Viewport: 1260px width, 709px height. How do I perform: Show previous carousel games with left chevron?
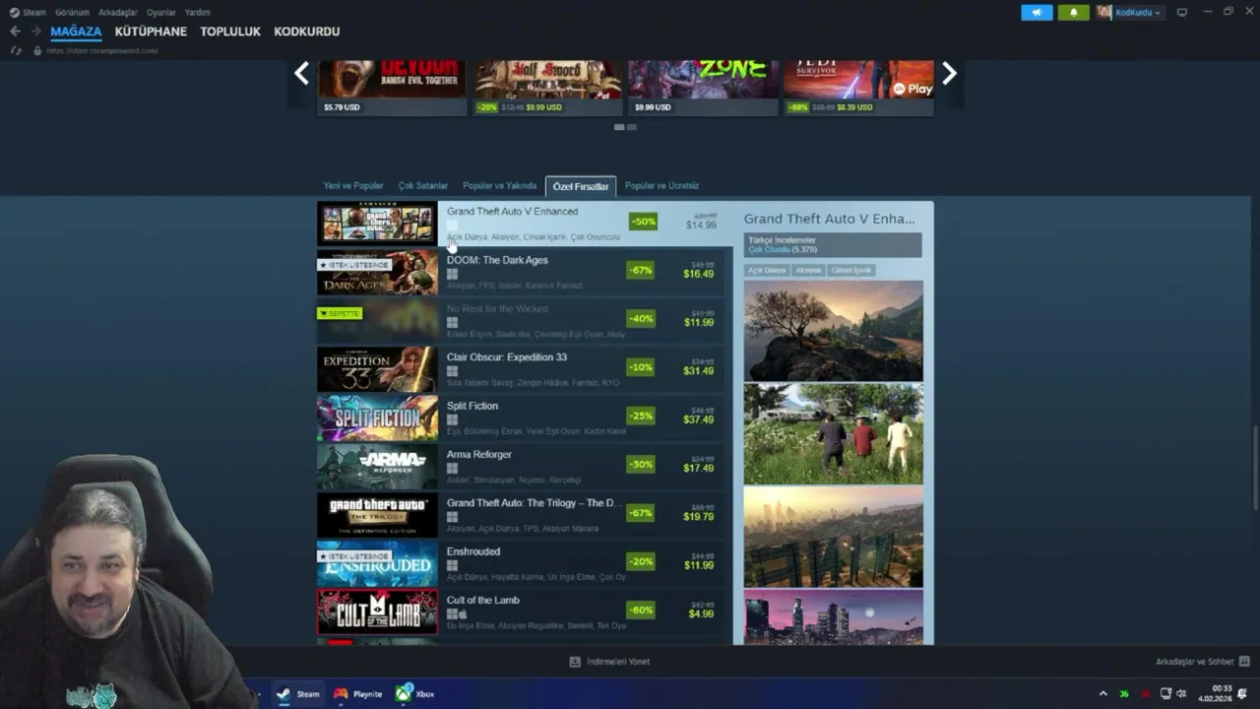pos(301,73)
